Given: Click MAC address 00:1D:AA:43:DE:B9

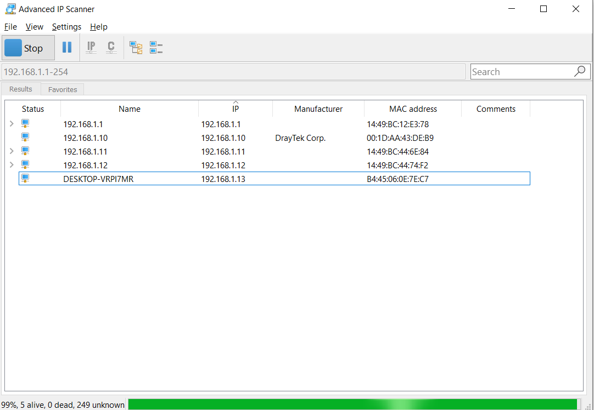Looking at the screenshot, I should point(400,138).
